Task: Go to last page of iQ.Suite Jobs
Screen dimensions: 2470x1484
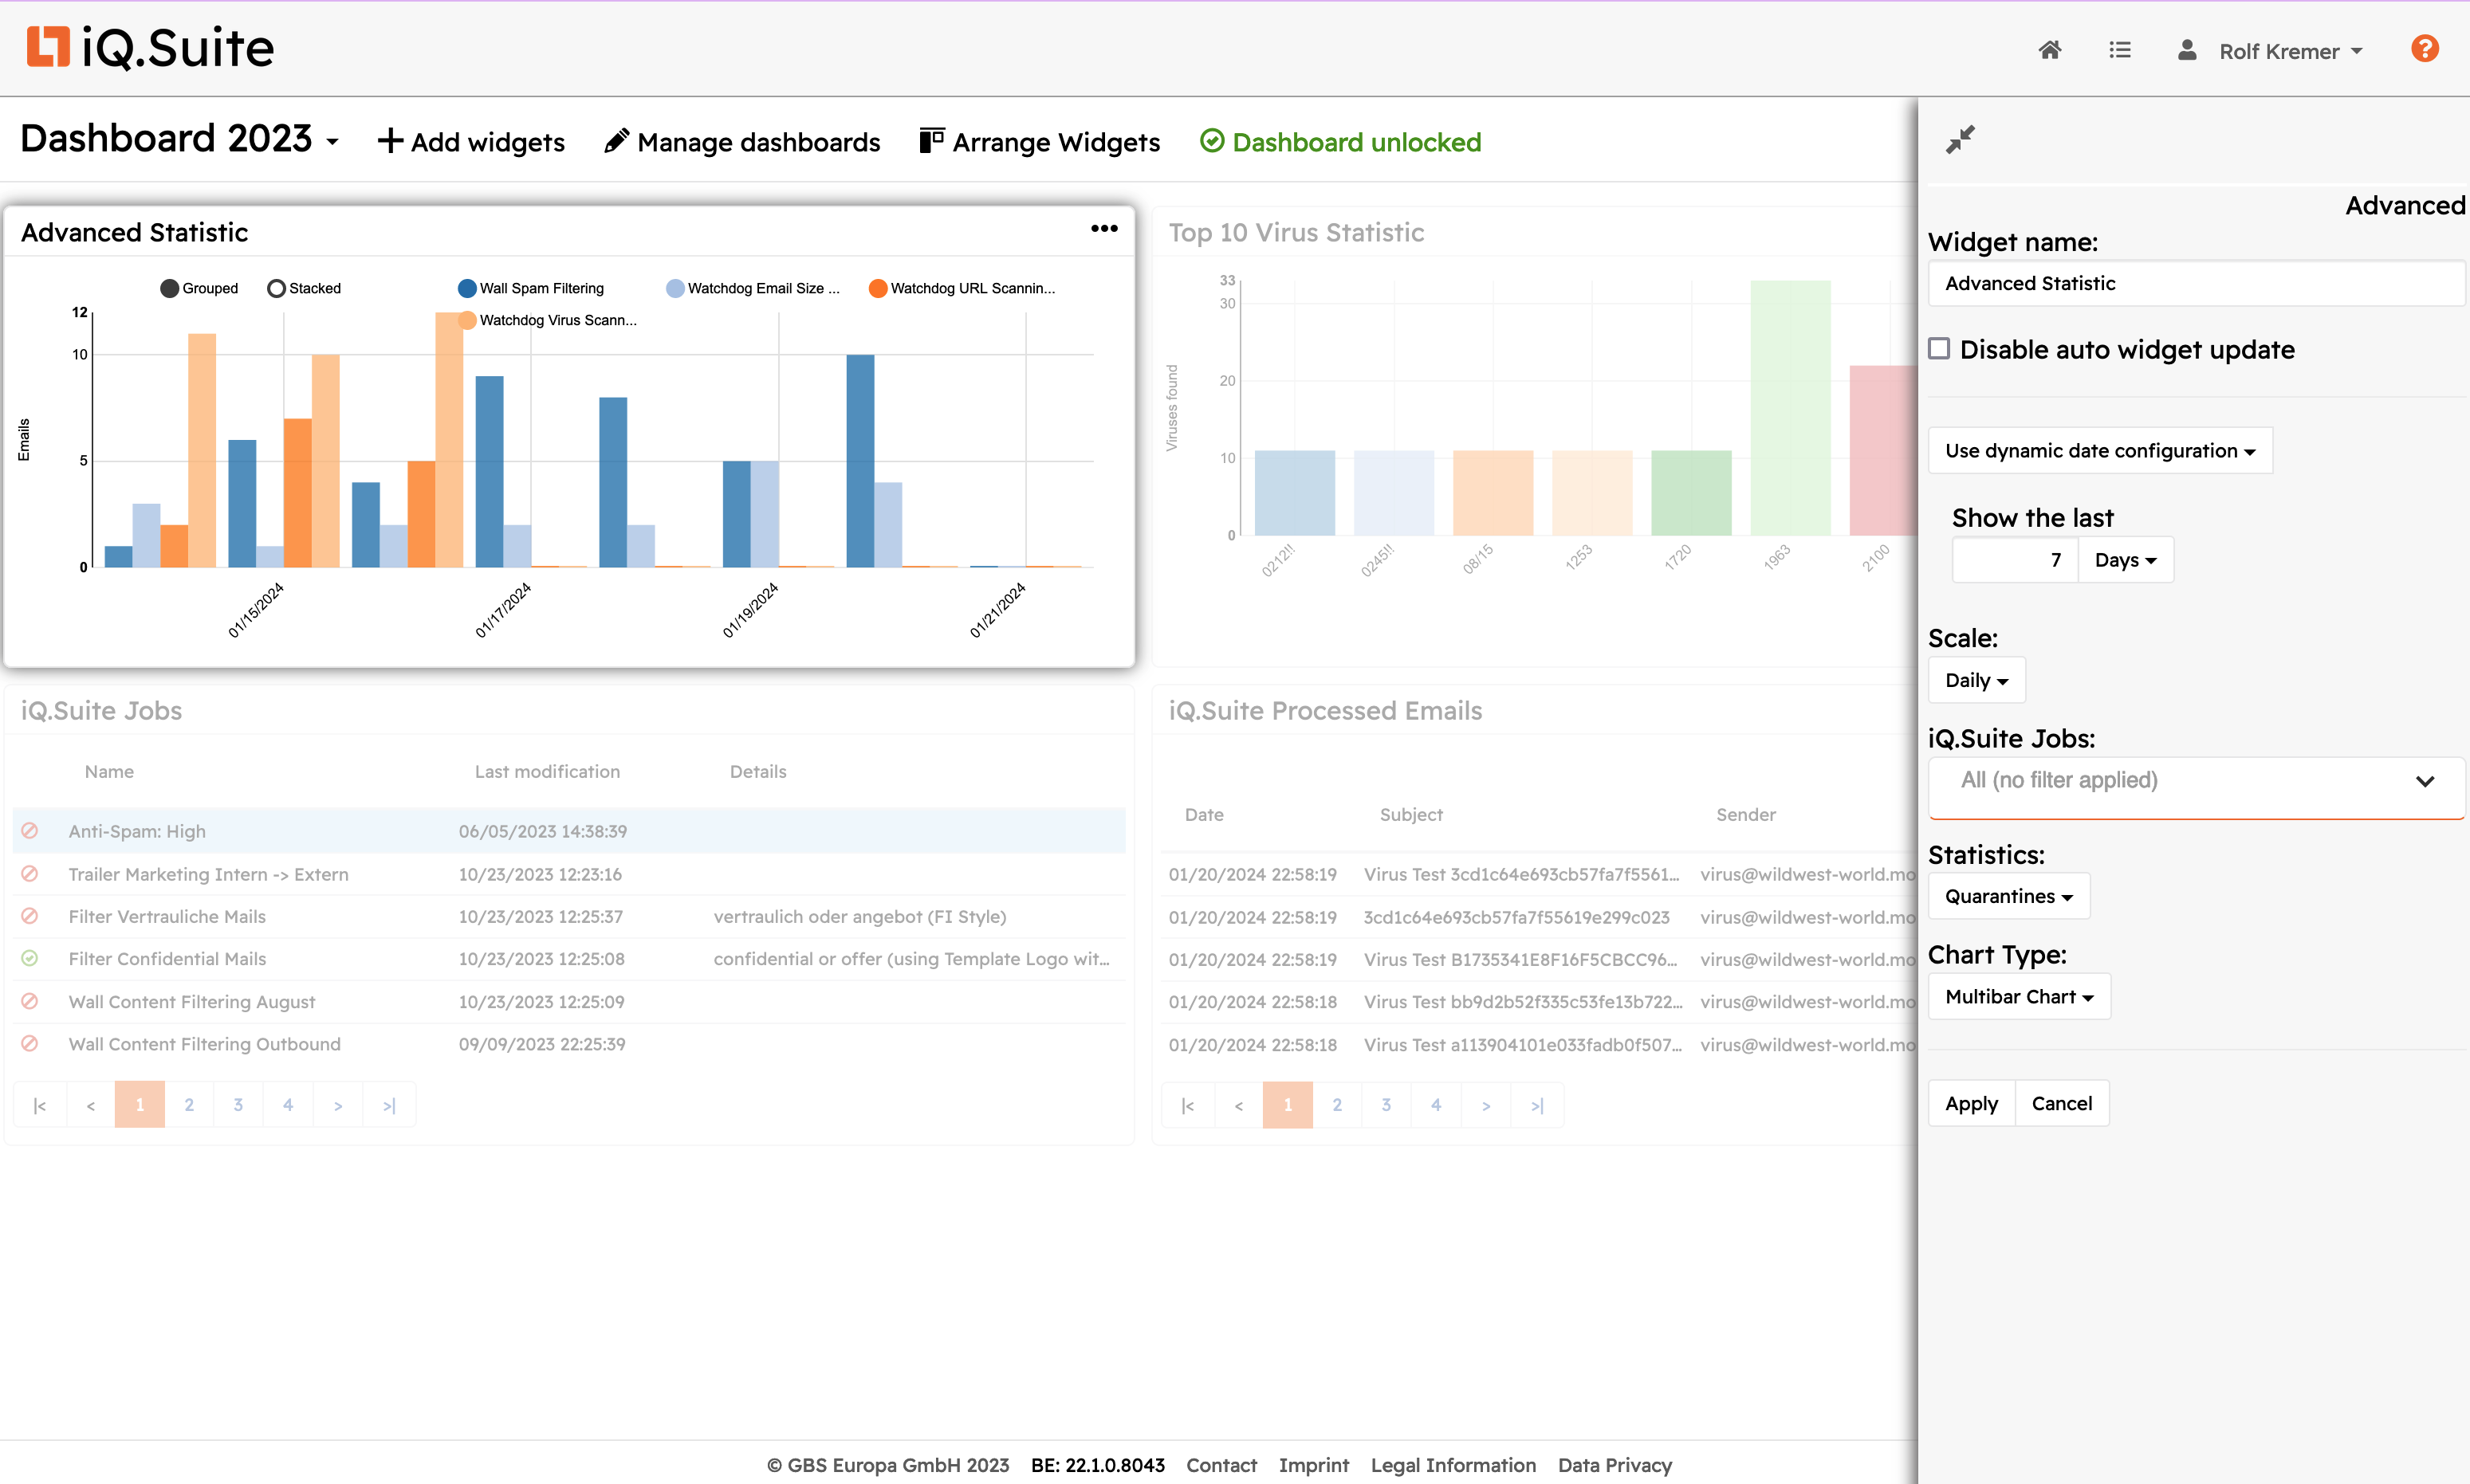Action: pyautogui.click(x=389, y=1104)
